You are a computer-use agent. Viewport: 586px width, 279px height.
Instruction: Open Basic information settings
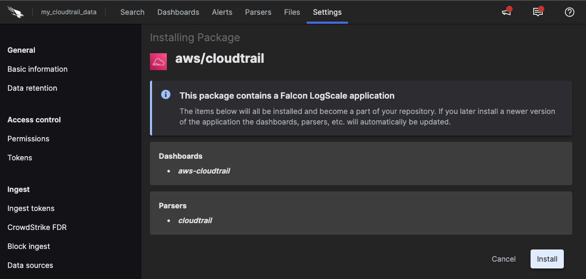[37, 69]
